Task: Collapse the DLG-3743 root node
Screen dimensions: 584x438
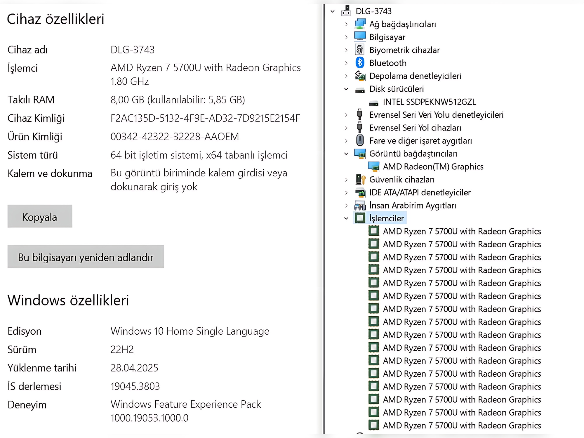Action: [332, 11]
